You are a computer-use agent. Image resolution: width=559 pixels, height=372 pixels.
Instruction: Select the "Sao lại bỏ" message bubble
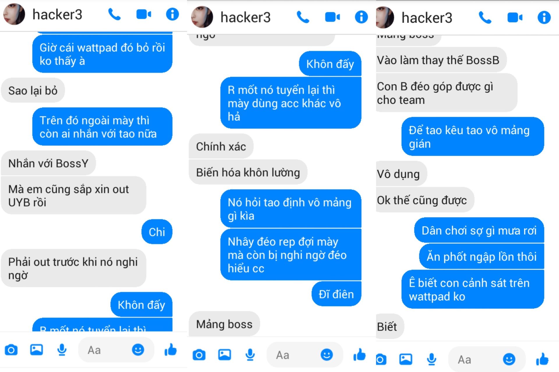[x=33, y=91]
